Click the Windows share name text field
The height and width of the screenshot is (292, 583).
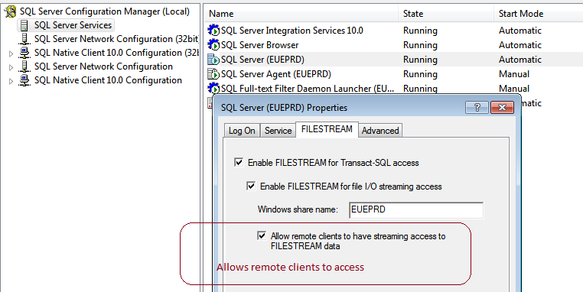point(416,210)
